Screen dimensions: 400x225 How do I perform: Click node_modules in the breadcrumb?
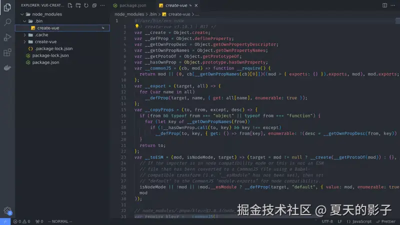point(129,14)
